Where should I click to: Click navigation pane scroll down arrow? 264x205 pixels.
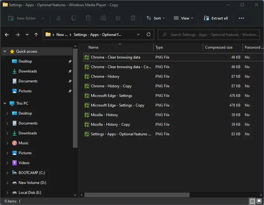tap(75, 195)
